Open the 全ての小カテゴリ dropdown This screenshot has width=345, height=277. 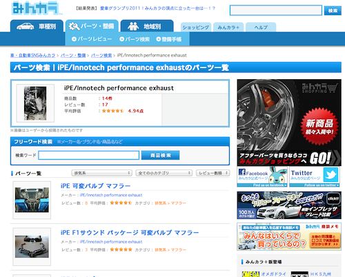164,173
